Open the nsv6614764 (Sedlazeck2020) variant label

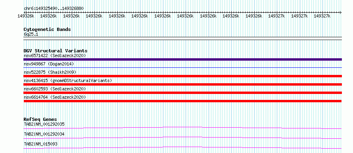[x=55, y=97]
